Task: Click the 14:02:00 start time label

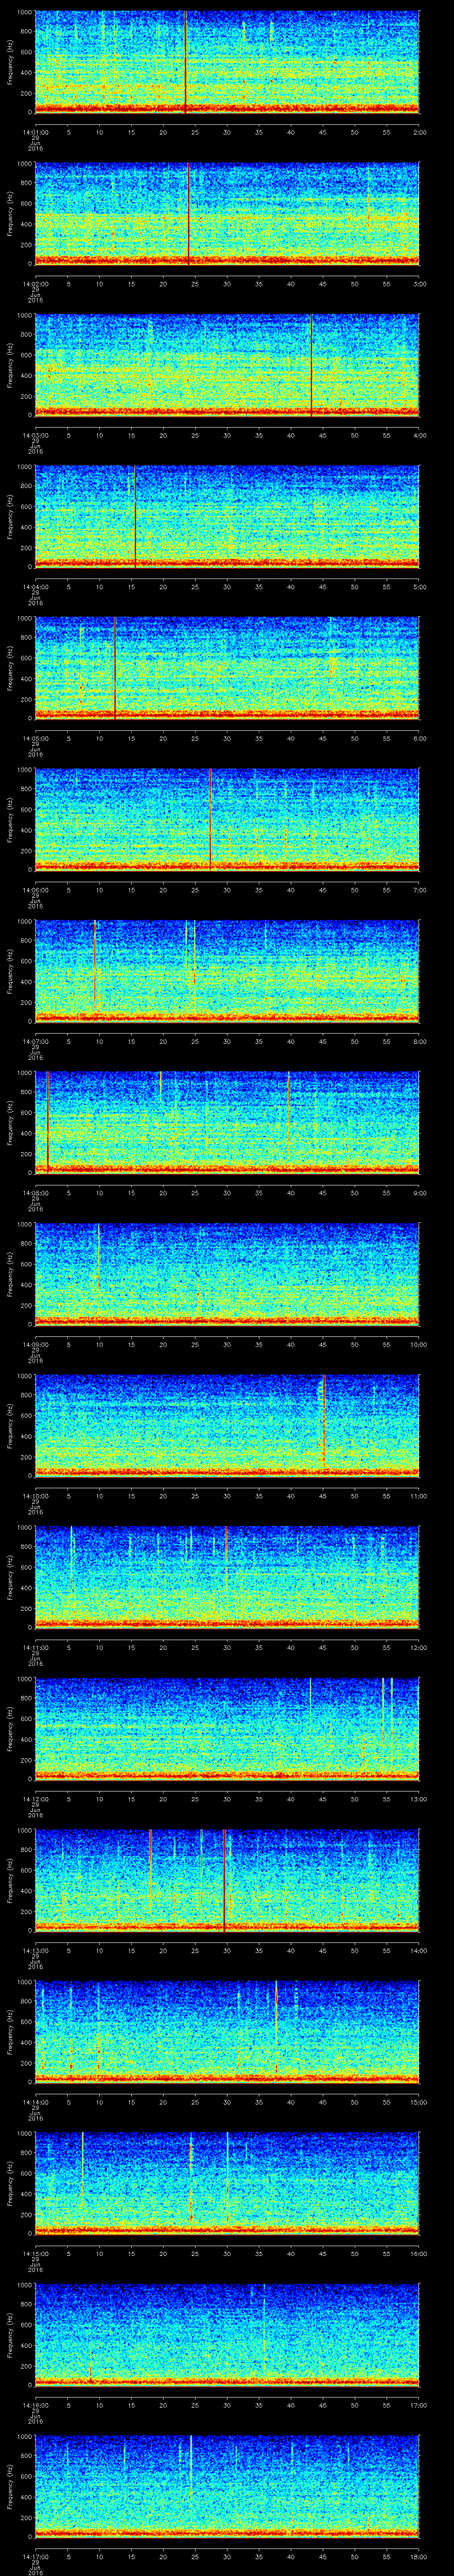Action: coord(35,284)
